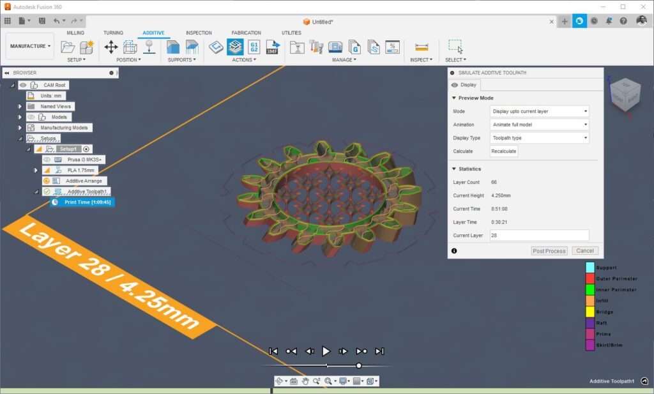Click the Tool Library icon
This screenshot has height=394, width=654.
(x=316, y=47)
